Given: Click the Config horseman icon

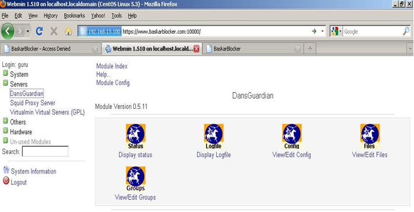Looking at the screenshot, I should point(292,136).
